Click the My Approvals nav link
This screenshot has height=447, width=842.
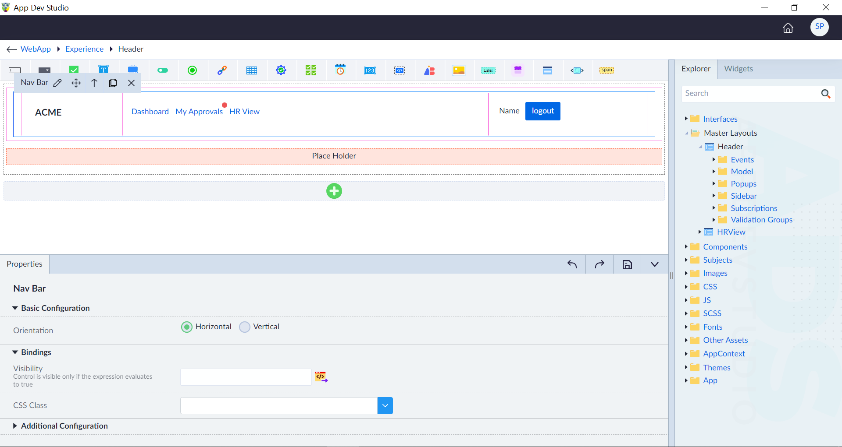coord(199,112)
